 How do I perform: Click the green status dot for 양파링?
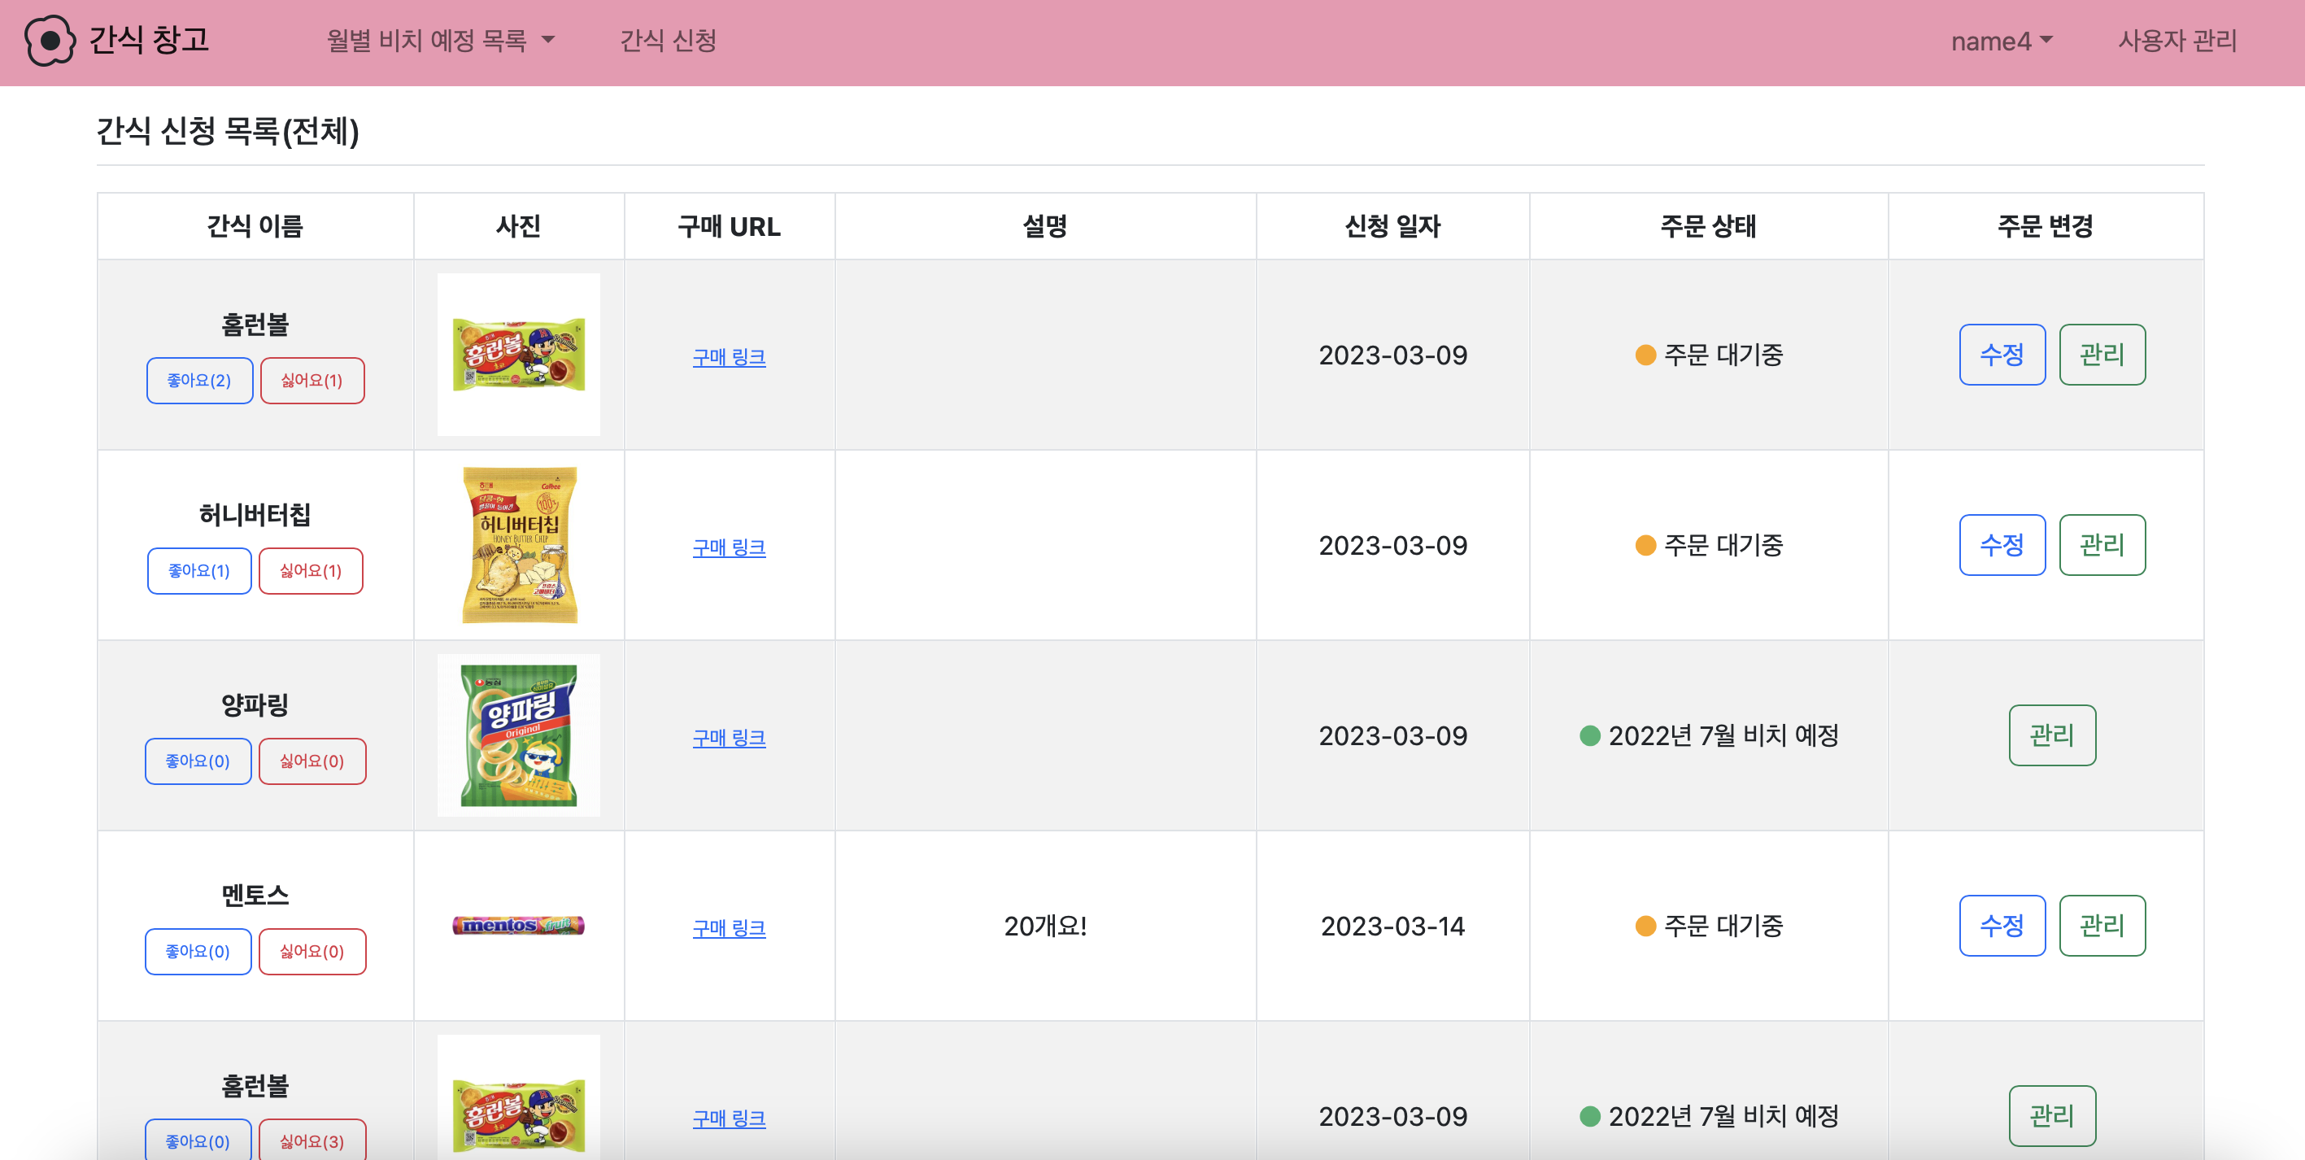[1589, 735]
